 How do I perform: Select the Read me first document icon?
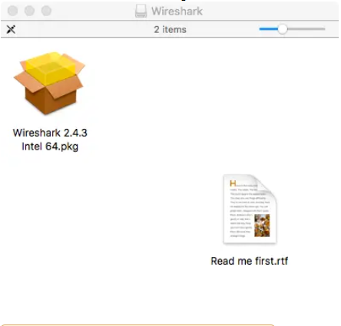point(250,209)
